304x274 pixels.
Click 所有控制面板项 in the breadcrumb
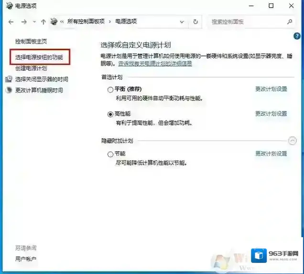click(86, 22)
